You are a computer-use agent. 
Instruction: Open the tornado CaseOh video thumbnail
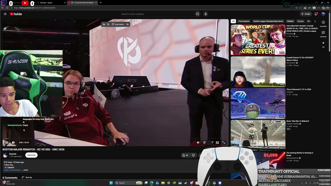tap(258, 72)
